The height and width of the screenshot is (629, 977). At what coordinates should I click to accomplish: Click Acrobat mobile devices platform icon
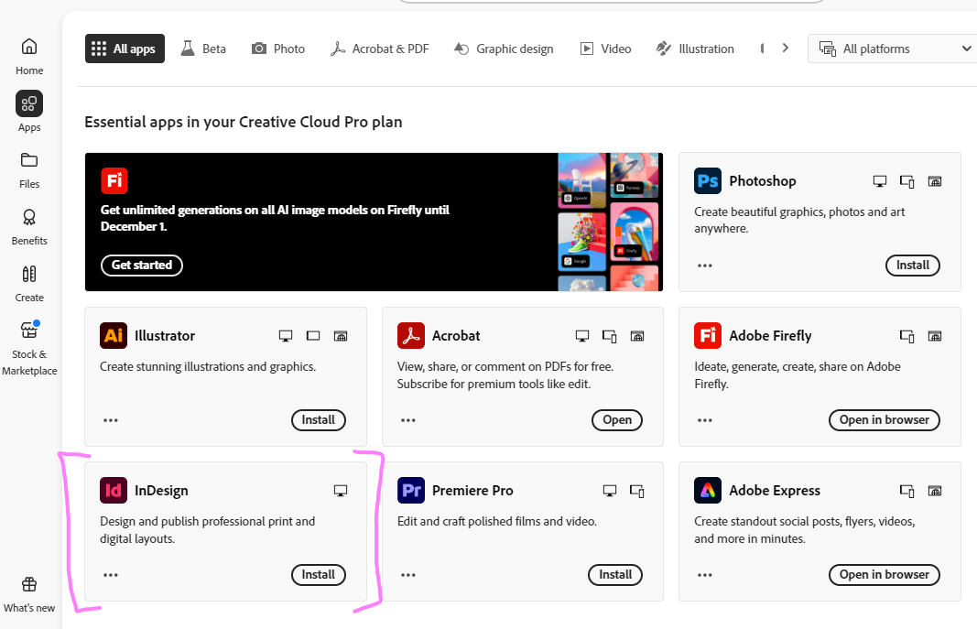tap(610, 336)
